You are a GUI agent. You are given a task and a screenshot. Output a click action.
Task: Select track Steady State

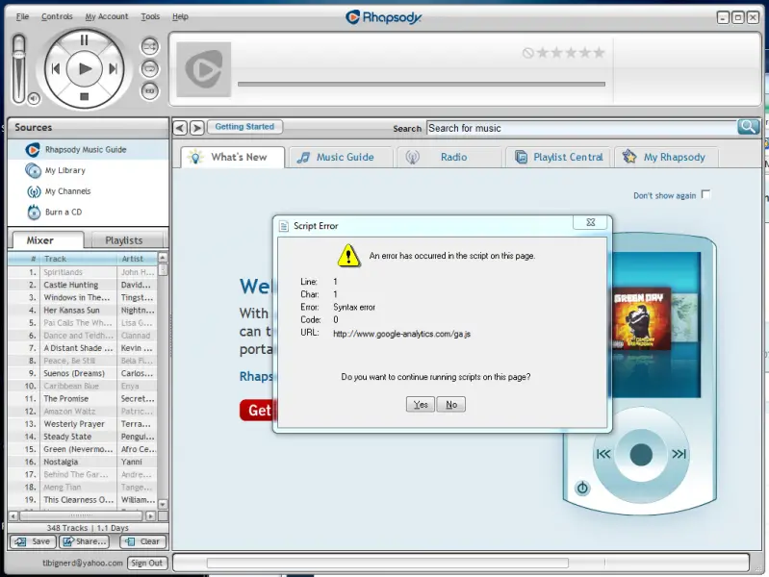83,437
